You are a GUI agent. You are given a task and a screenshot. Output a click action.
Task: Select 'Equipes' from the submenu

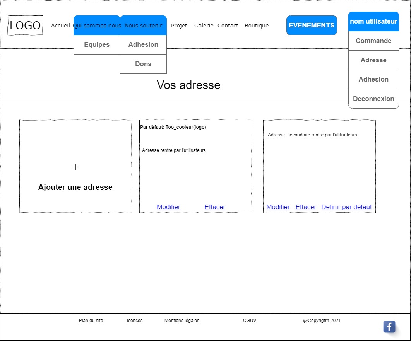click(x=97, y=45)
